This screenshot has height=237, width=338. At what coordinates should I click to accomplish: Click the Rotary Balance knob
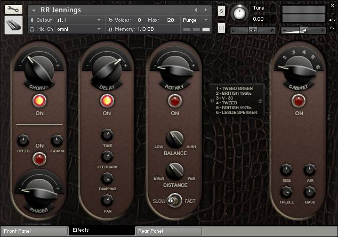click(175, 139)
